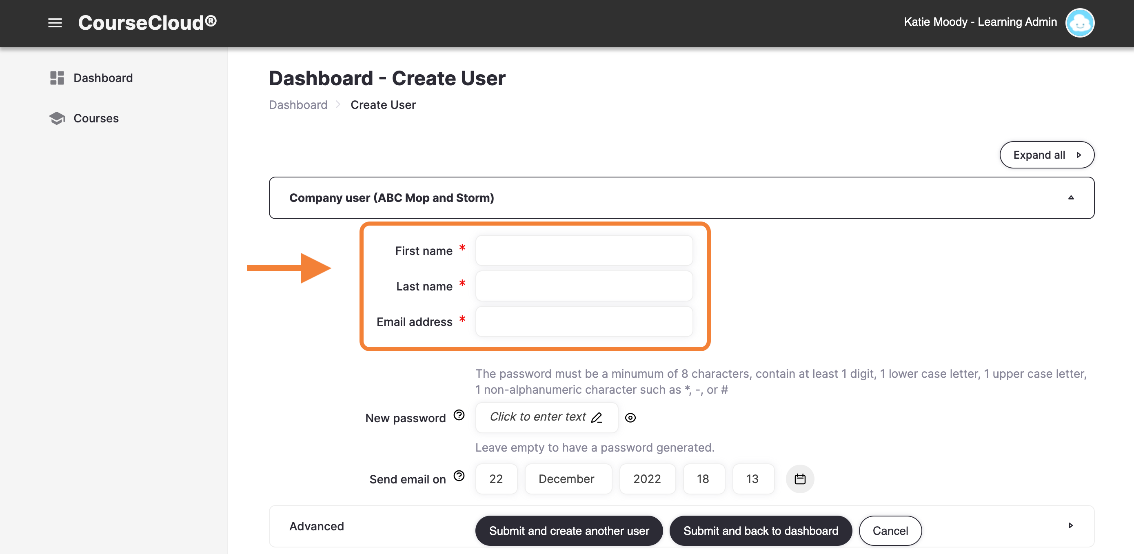Select the Courses icon in the sidebar

(x=56, y=118)
